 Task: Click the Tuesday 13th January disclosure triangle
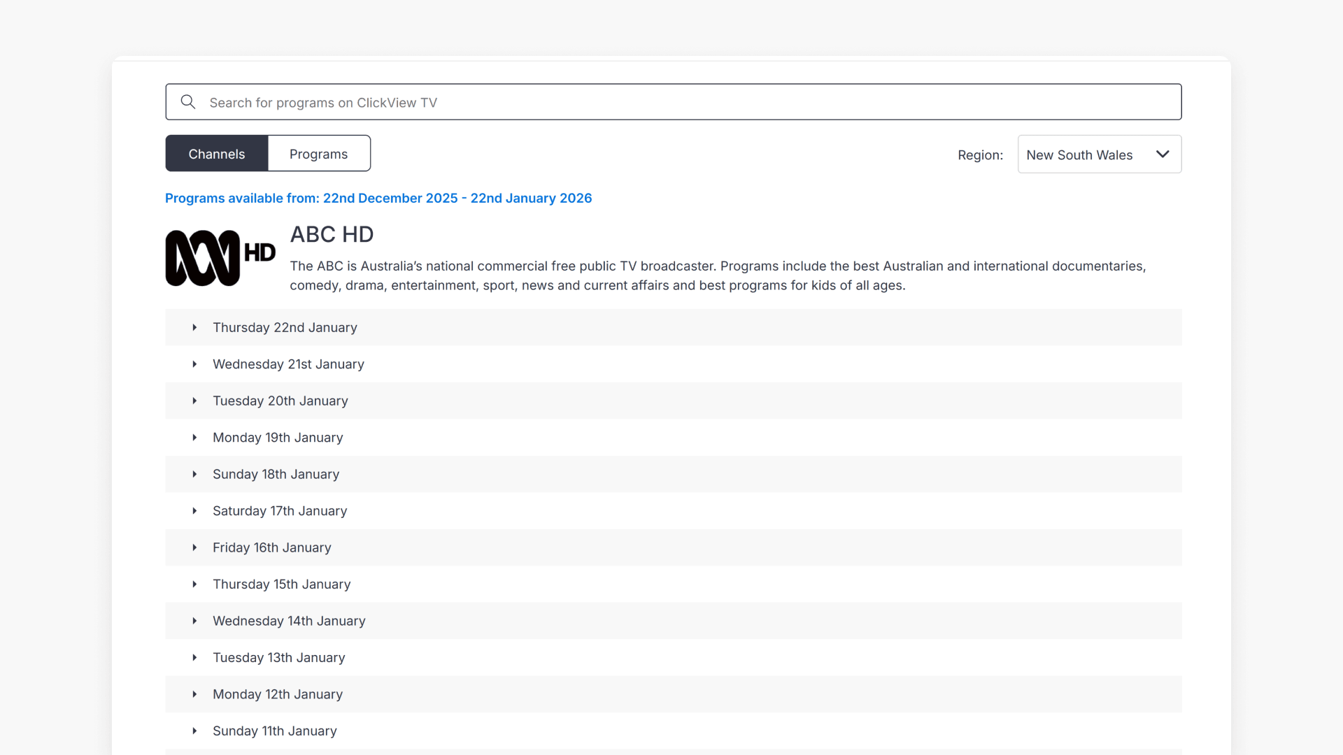pos(194,658)
